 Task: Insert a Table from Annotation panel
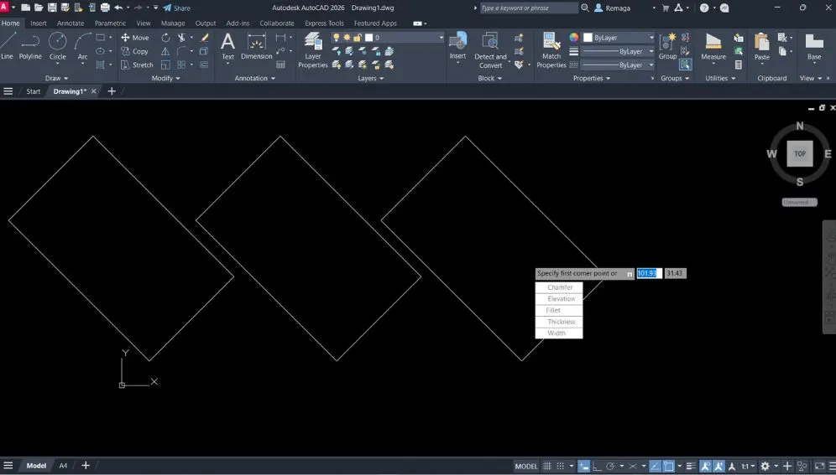coord(280,65)
